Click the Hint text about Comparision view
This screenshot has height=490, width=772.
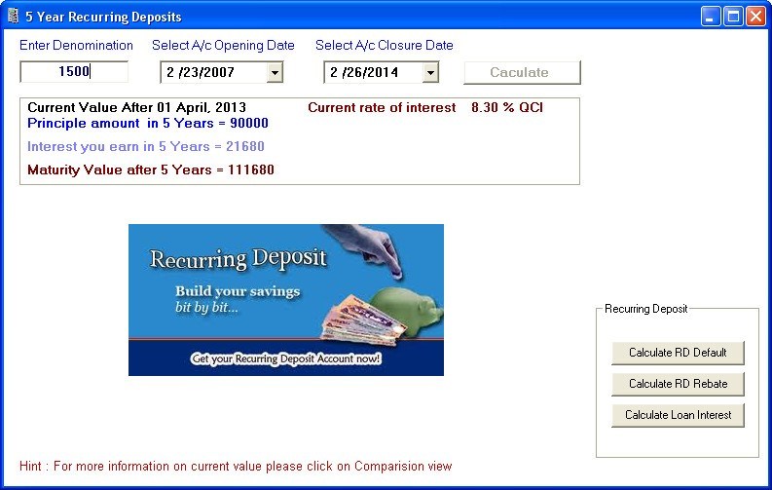236,467
